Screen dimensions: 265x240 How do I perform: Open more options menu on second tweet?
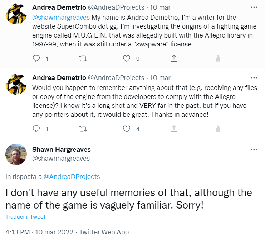coord(254,77)
